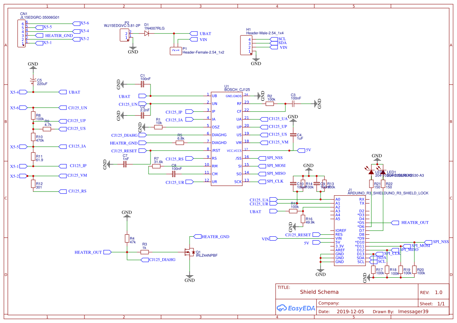Viewport: 457px width, 323px height.
Task: Select the C3 100nF capacitor symbol
Action: (293, 104)
